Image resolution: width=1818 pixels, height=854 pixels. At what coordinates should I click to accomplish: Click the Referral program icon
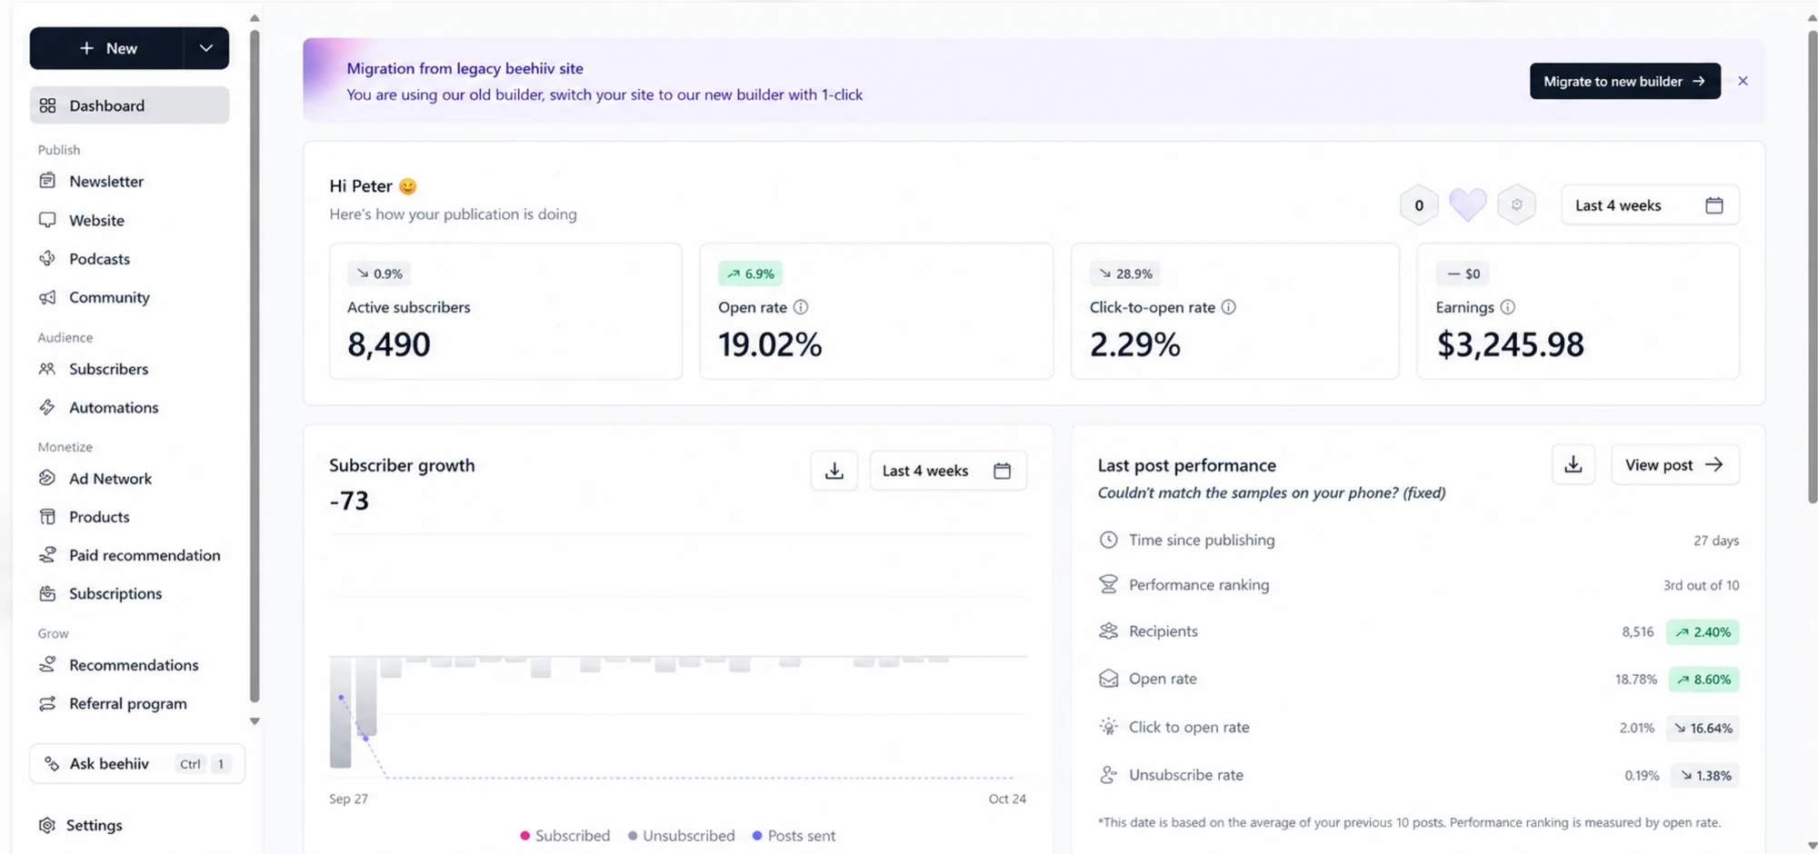click(47, 703)
